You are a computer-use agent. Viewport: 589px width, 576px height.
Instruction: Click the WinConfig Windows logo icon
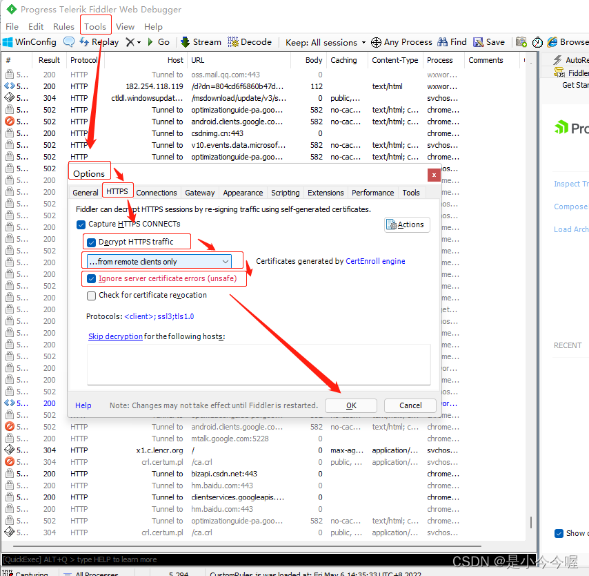[7, 42]
